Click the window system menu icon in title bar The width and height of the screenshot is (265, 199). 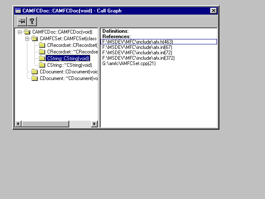pos(18,10)
